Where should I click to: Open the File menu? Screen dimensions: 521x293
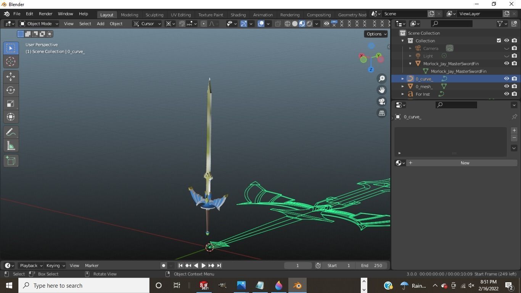[17, 14]
